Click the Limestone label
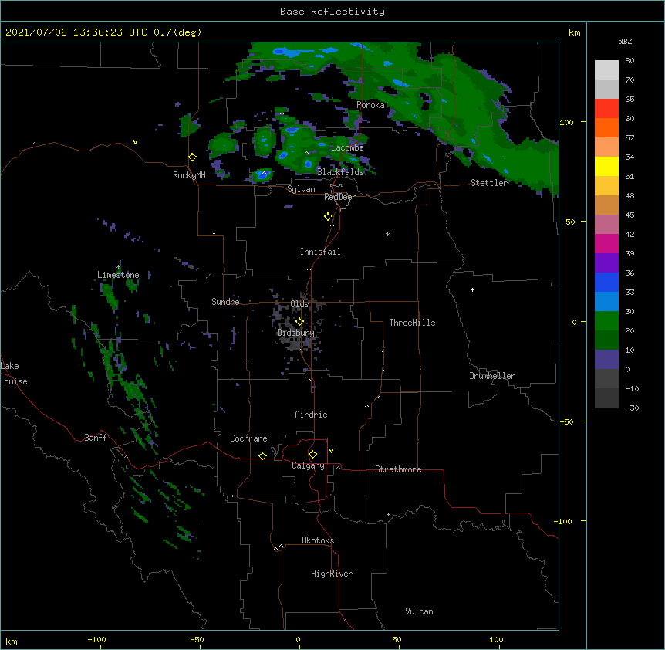 click(x=118, y=275)
